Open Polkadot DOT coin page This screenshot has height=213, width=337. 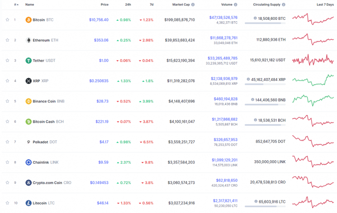pos(45,142)
